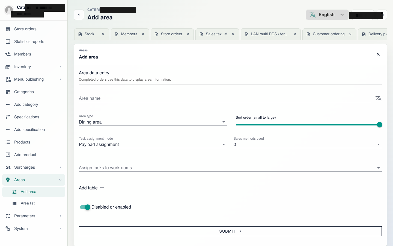Viewport: 393px width, 246px height.
Task: Click the Add specification plus icon
Action: click(8, 130)
